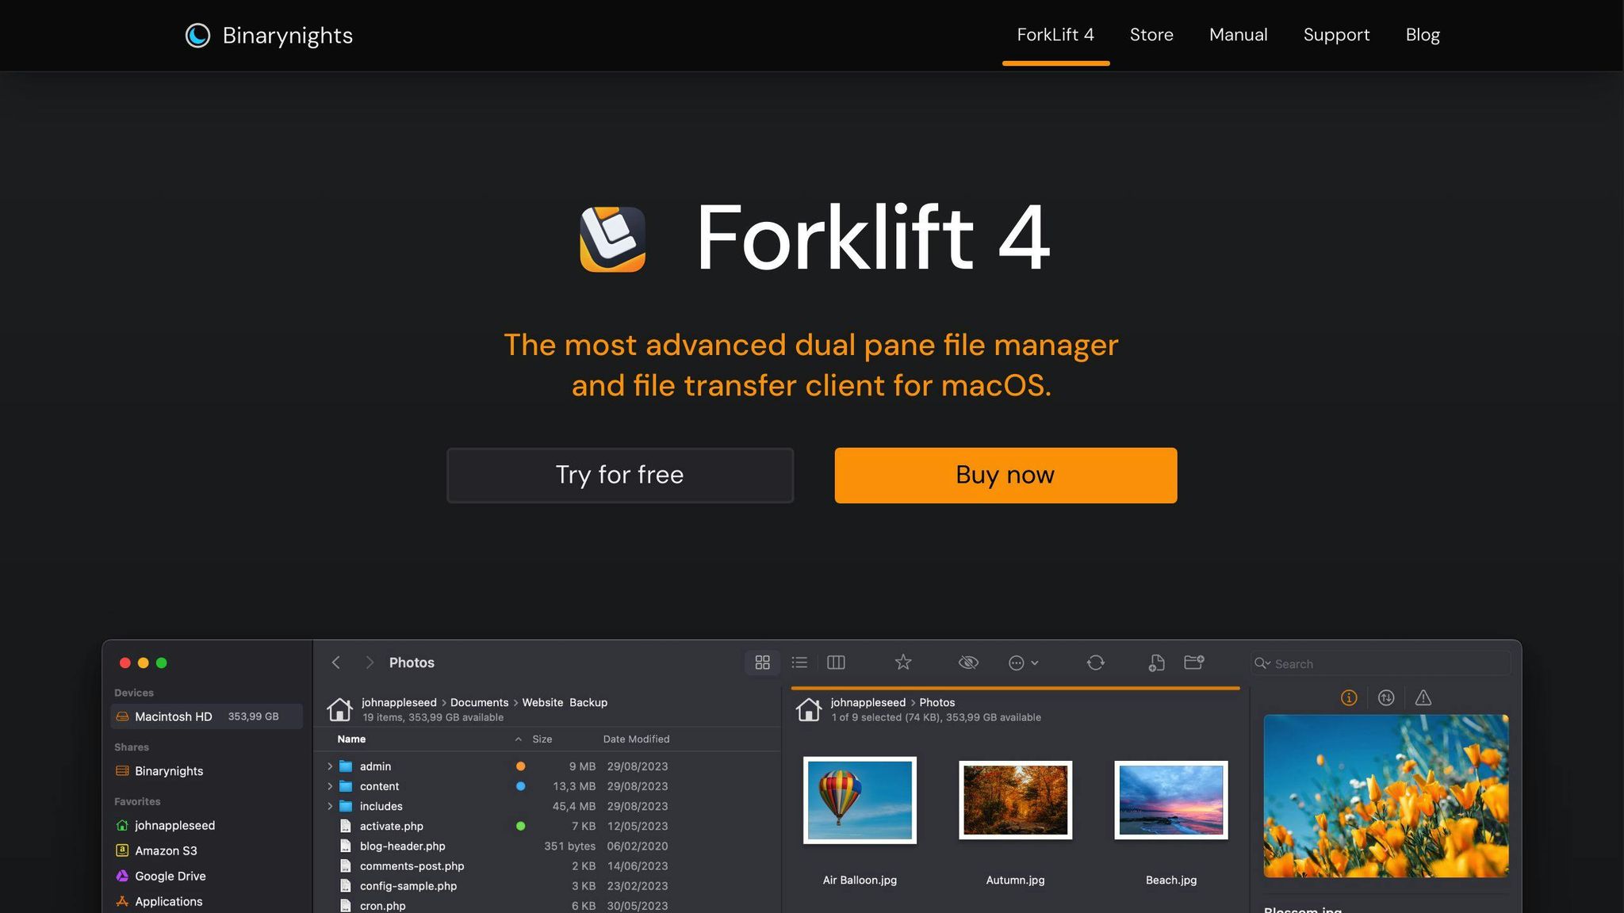Click the Buy now button

1005,475
